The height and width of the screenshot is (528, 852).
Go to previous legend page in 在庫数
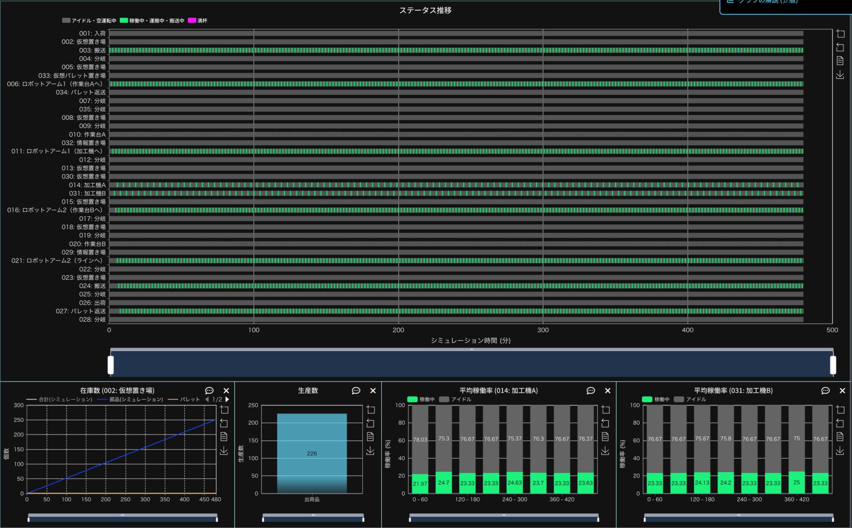click(x=207, y=399)
